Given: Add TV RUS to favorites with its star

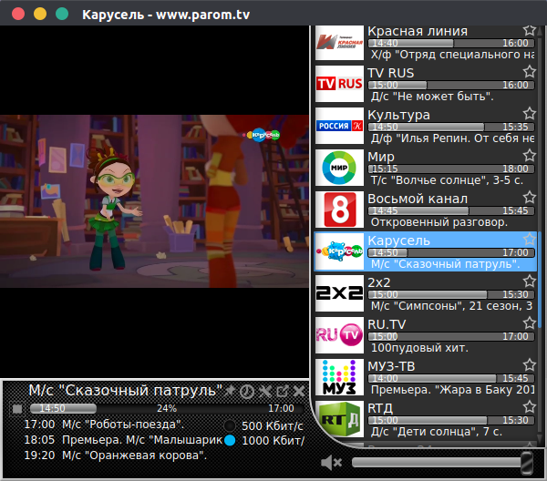Looking at the screenshot, I should 529,71.
